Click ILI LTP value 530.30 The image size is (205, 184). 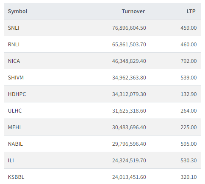188,161
